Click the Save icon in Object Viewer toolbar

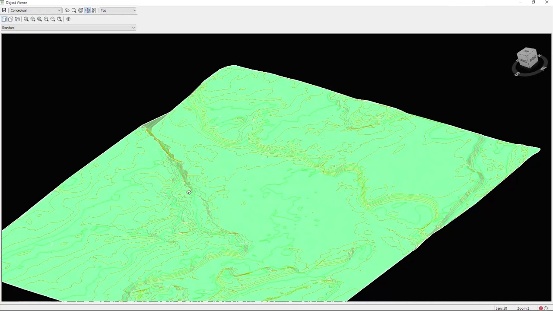coord(4,10)
